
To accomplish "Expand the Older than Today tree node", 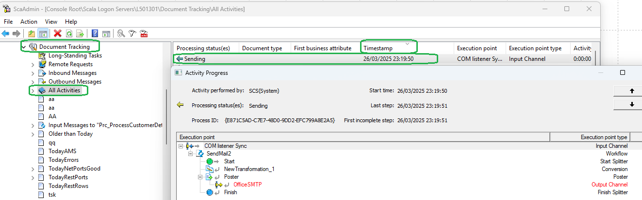I will (x=33, y=134).
